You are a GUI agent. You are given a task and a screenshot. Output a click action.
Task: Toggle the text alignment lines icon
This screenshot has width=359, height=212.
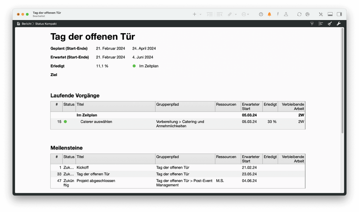[x=321, y=23]
